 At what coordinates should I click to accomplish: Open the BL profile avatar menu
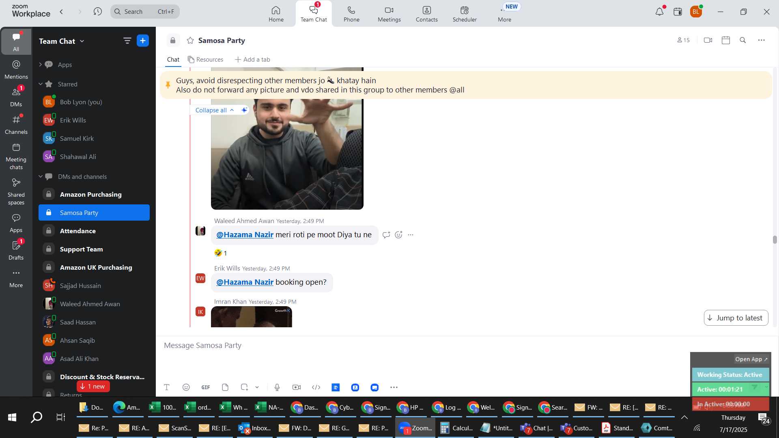tap(696, 12)
